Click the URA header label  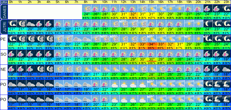4,2
